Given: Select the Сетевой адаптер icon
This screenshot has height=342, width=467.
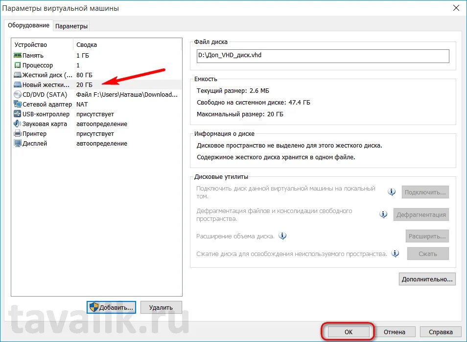Looking at the screenshot, I should pos(18,105).
